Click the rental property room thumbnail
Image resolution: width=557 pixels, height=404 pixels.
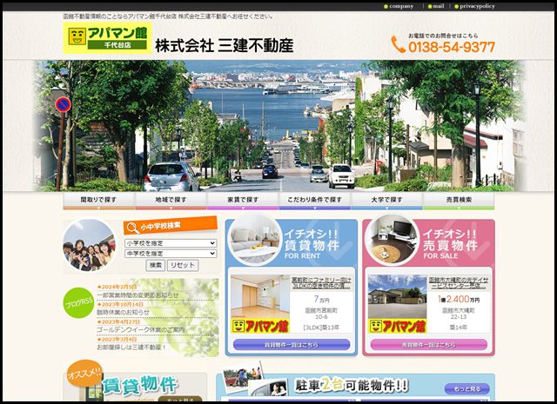pyautogui.click(x=260, y=304)
